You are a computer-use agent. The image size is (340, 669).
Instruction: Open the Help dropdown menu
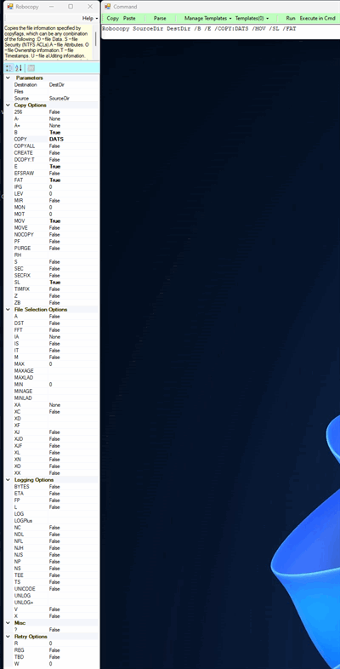pyautogui.click(x=90, y=19)
